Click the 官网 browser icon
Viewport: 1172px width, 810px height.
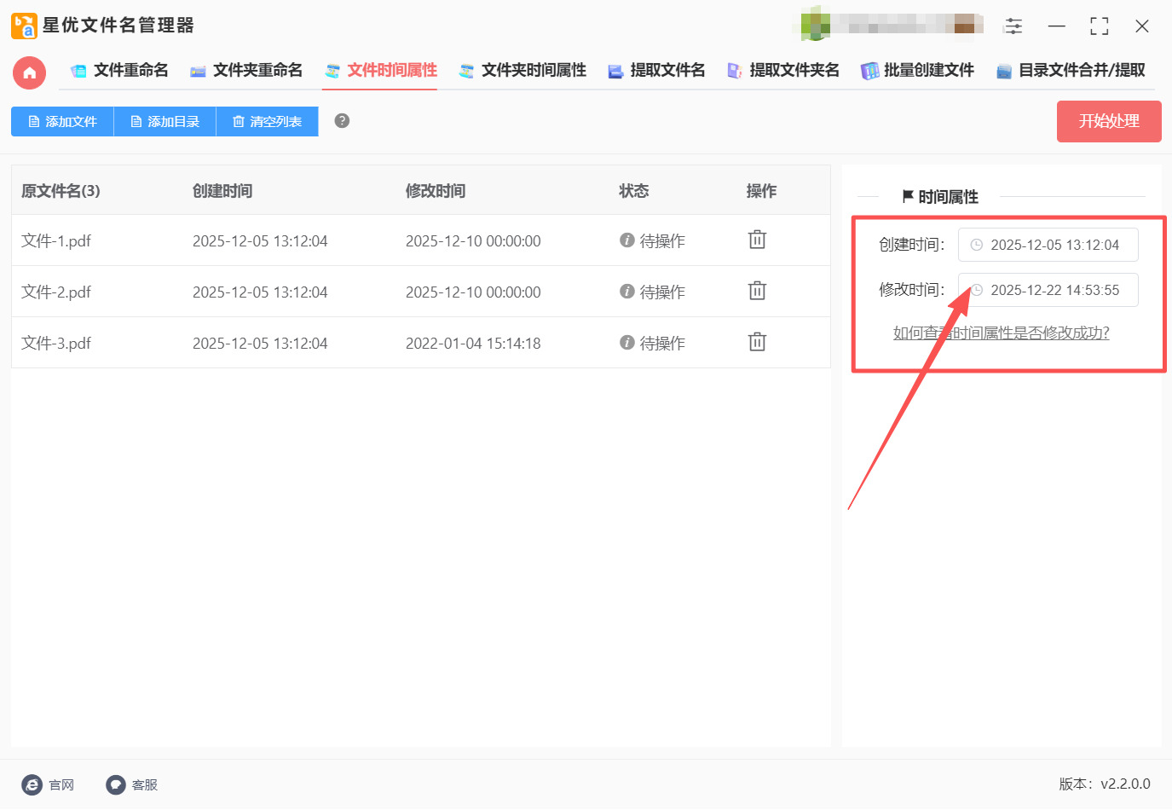32,784
